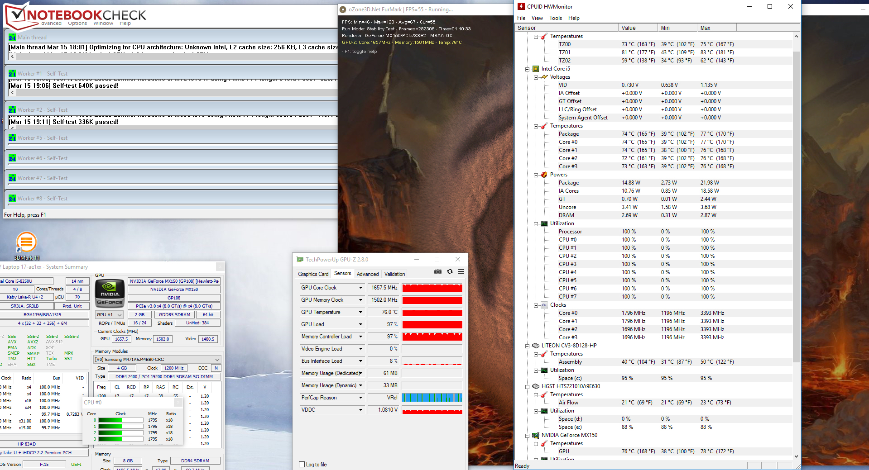This screenshot has height=470, width=869.
Task: Click the PerfCap Reason blue graph
Action: click(x=432, y=398)
